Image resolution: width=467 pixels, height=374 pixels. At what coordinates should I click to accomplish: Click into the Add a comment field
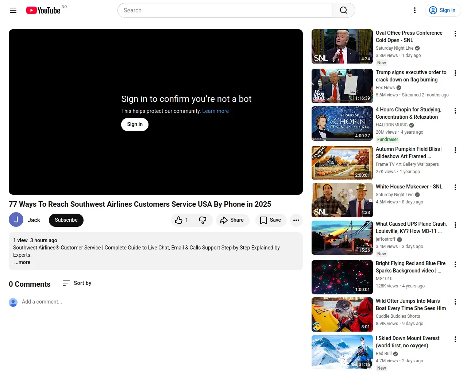[x=159, y=302]
